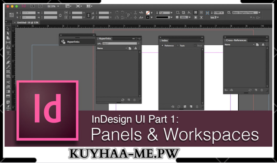Click the reference point locator grid
Viewport: 277px width, 163px height.
click(x=12, y=15)
